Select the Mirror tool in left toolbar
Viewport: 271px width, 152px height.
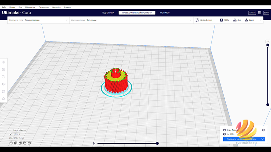4,84
